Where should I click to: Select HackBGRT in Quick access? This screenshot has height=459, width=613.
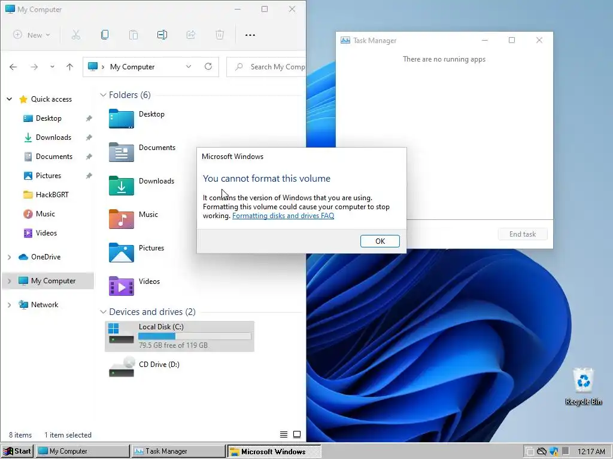52,195
